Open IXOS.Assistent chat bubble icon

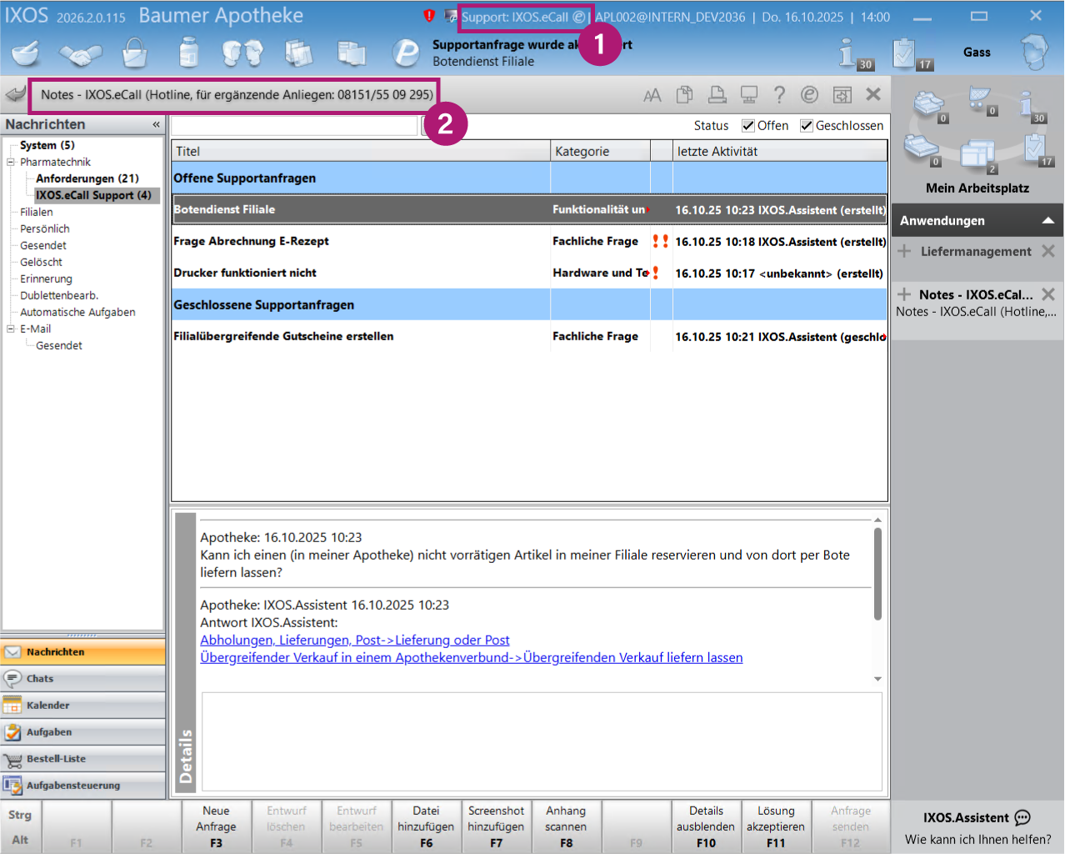pos(1022,818)
